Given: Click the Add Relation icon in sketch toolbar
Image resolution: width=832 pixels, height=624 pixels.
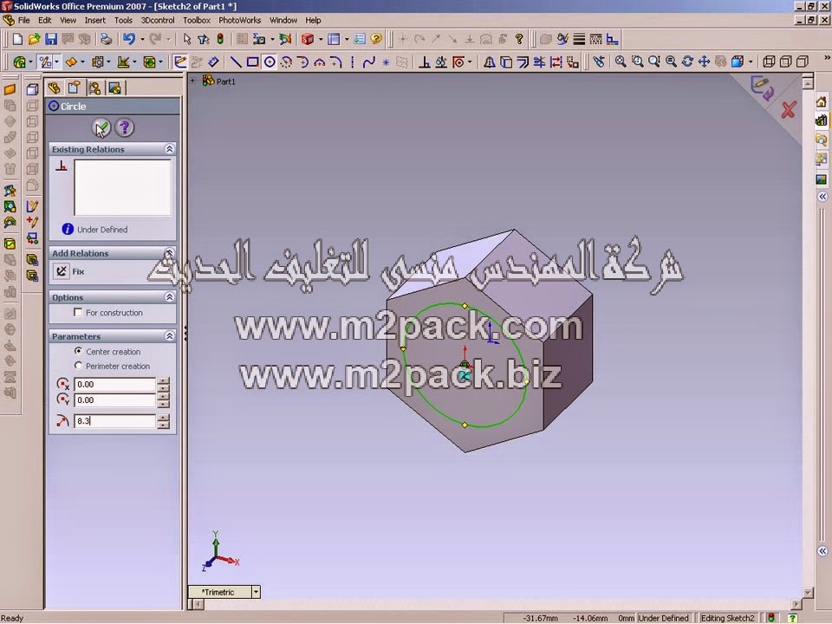Looking at the screenshot, I should [424, 62].
